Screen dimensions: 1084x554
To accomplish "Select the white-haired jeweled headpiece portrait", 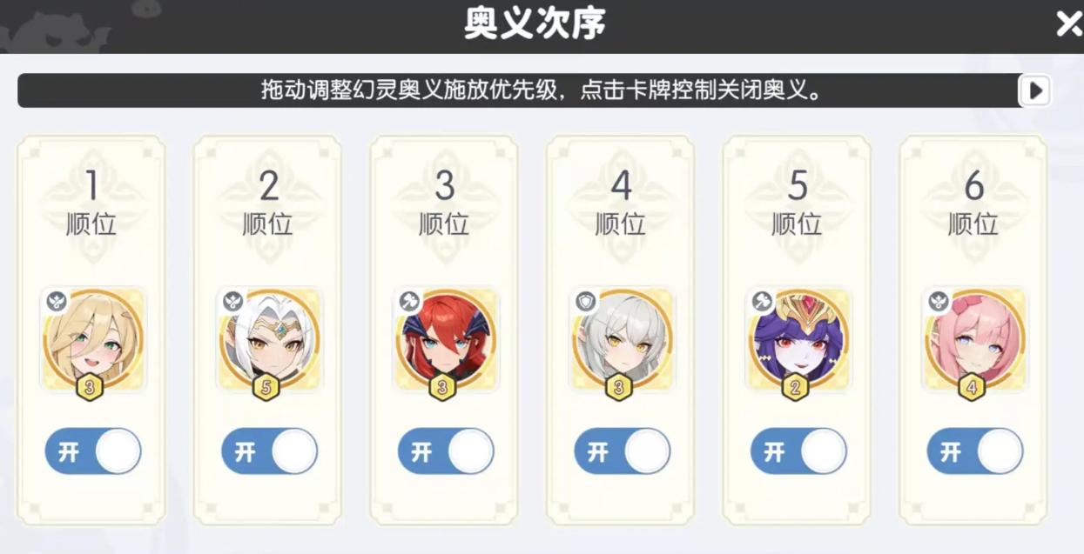I will (269, 339).
